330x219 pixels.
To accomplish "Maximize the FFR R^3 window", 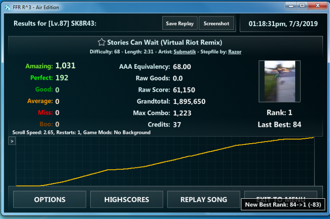I will tap(302, 5).
